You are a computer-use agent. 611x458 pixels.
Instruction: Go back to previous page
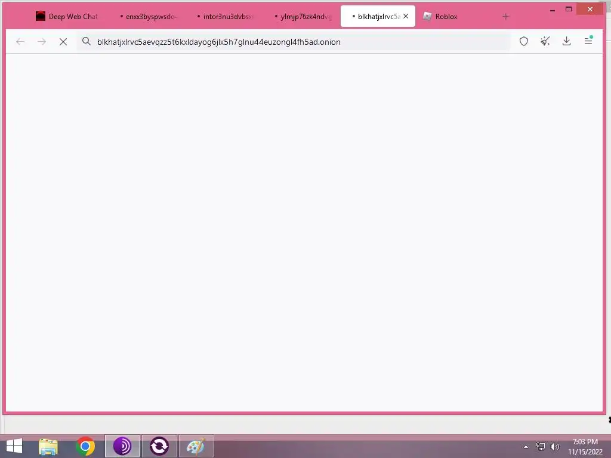click(x=20, y=42)
